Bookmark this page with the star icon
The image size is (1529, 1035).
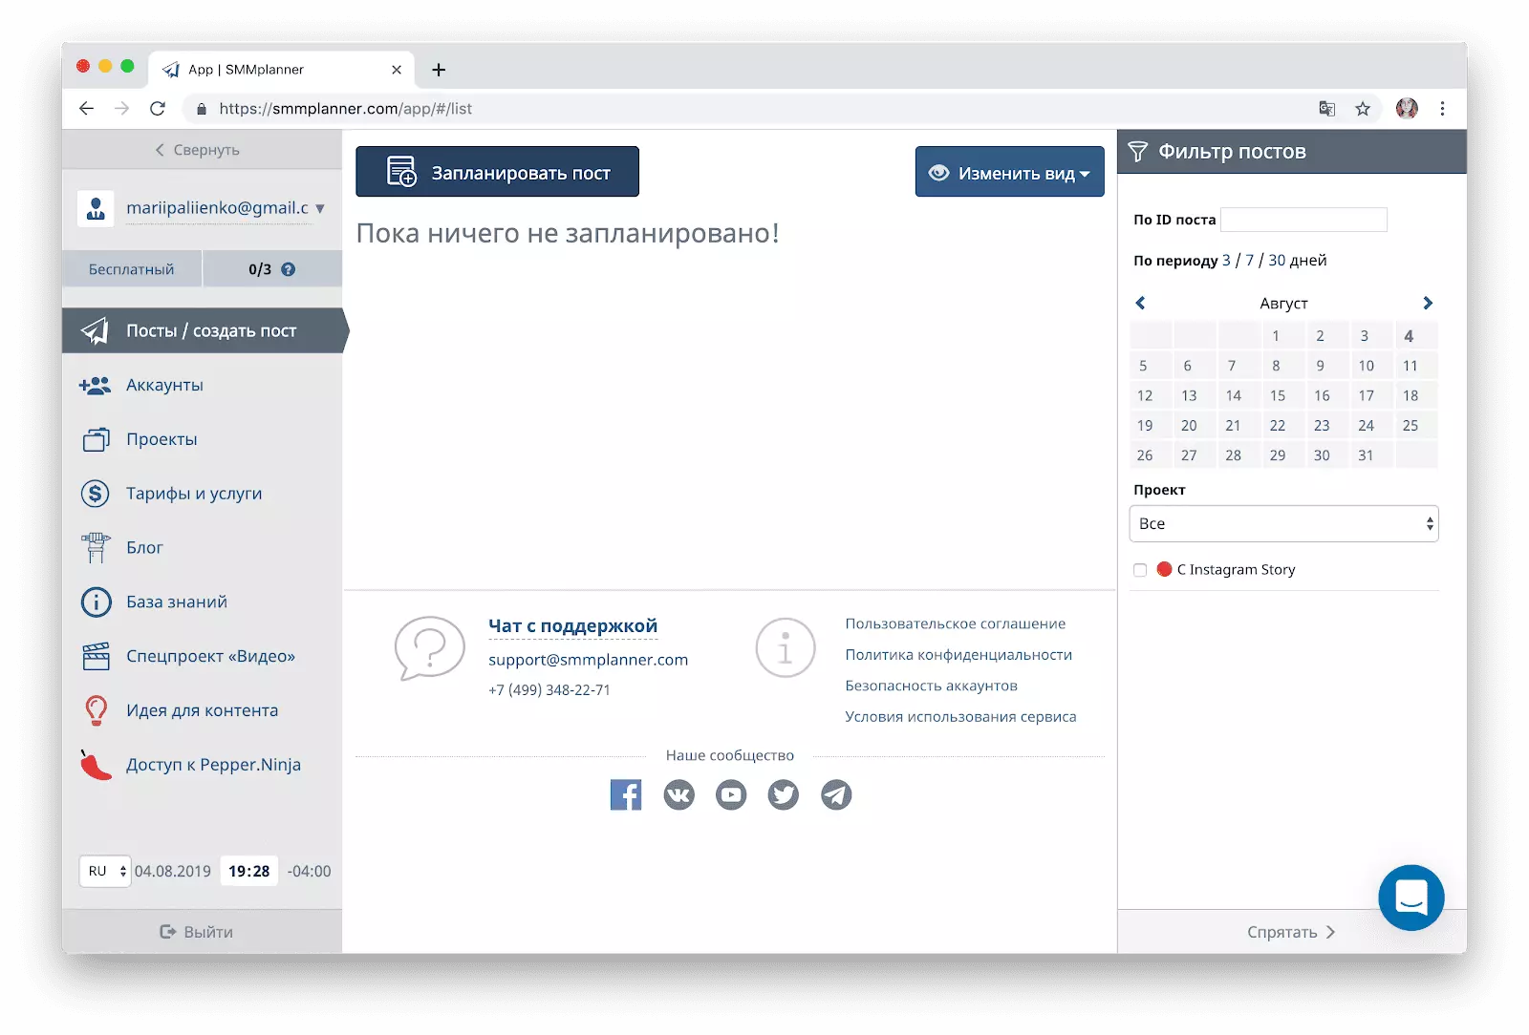point(1363,109)
